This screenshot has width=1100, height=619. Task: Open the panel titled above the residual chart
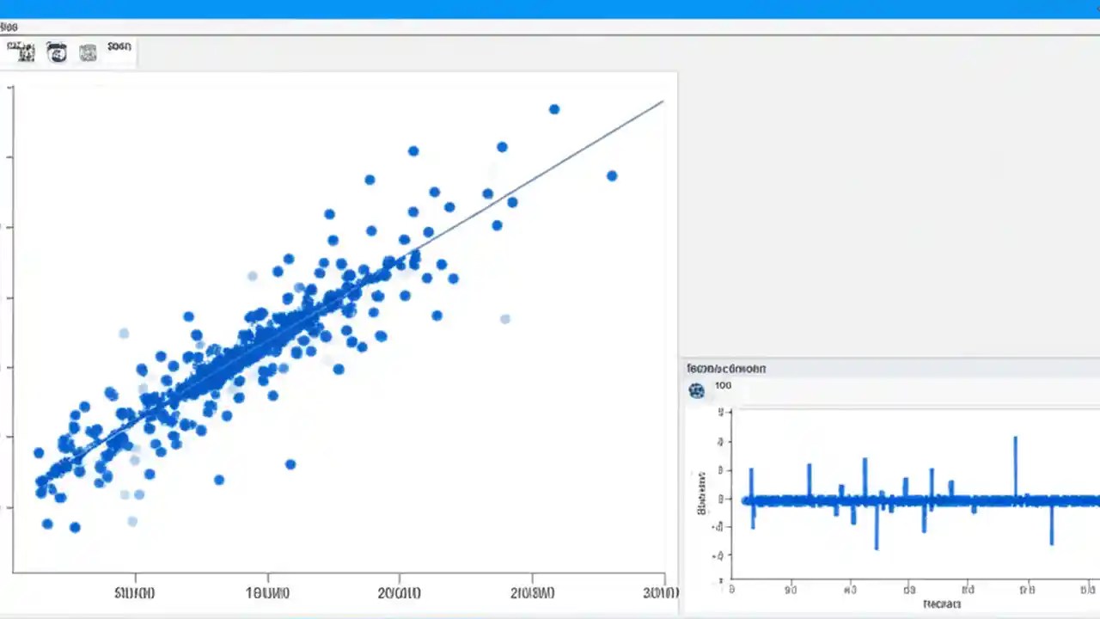(x=726, y=368)
